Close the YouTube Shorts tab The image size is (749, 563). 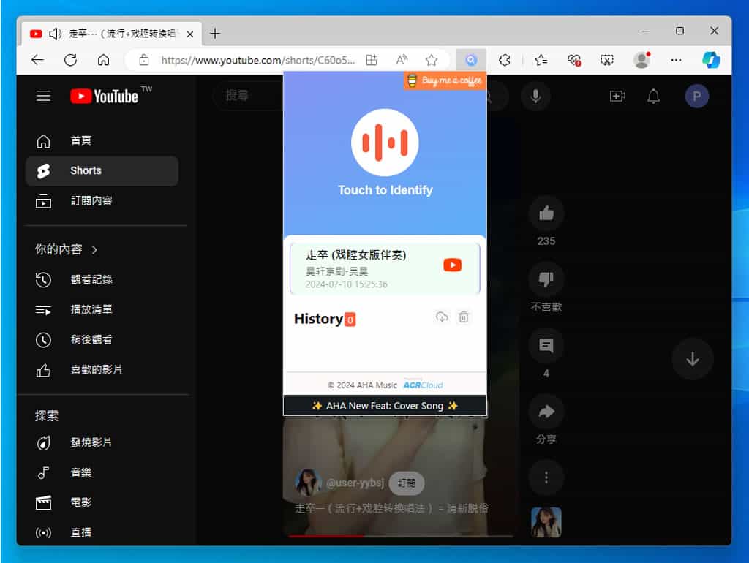click(x=190, y=34)
